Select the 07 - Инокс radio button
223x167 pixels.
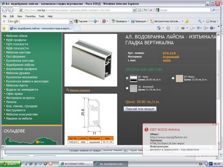click(x=173, y=78)
